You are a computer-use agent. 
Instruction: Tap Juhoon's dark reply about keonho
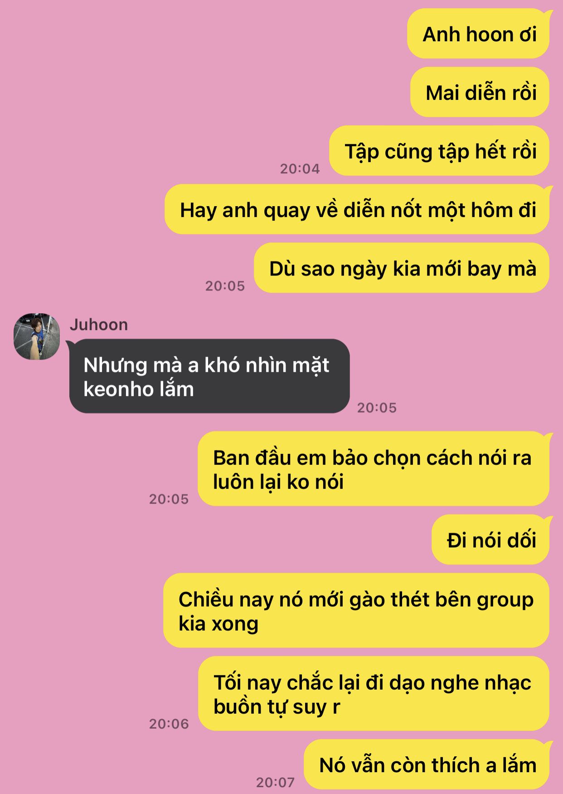pos(209,376)
